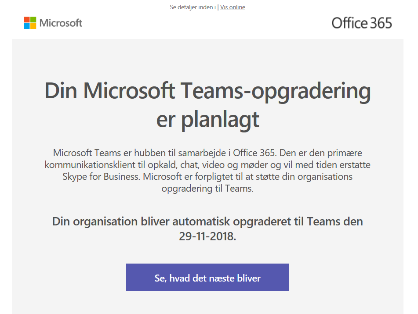The width and height of the screenshot is (418, 314).
Task: Click the 'Din Microsoft Teams-opgradering' headline
Action: [207, 92]
